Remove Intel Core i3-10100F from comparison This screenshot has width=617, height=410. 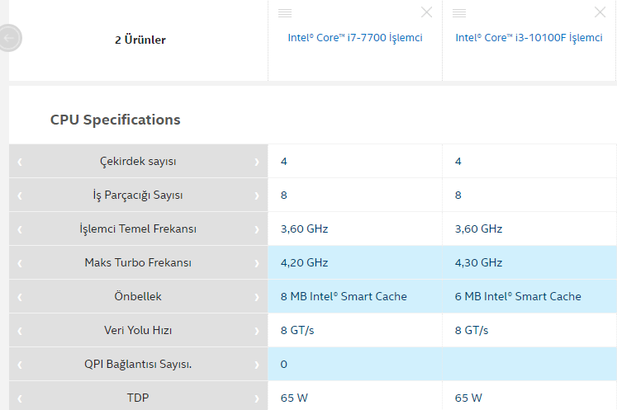click(x=600, y=12)
